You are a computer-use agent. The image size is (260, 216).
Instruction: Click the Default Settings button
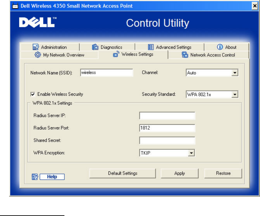point(122,173)
